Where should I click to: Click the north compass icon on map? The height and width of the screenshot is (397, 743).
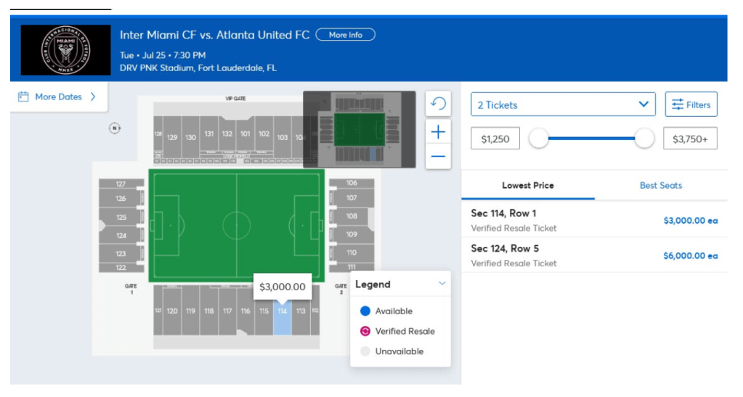[x=114, y=128]
